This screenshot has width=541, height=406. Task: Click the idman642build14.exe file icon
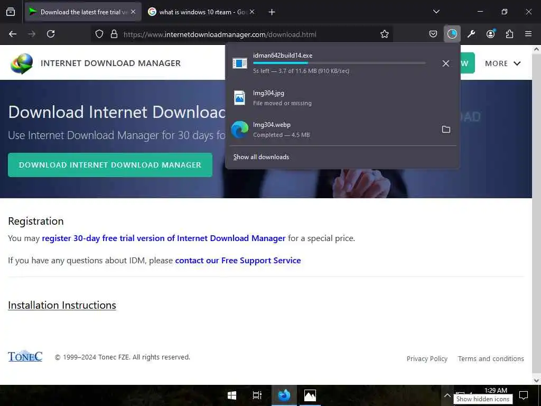240,63
